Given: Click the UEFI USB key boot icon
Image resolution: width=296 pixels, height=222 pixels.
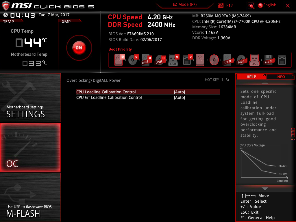Looking at the screenshot, I should 173,60.
